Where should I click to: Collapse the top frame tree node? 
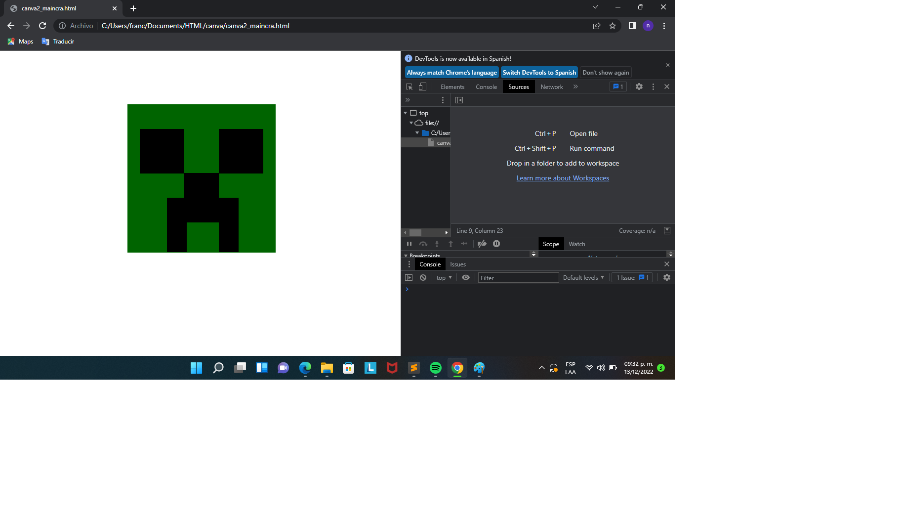pos(406,113)
